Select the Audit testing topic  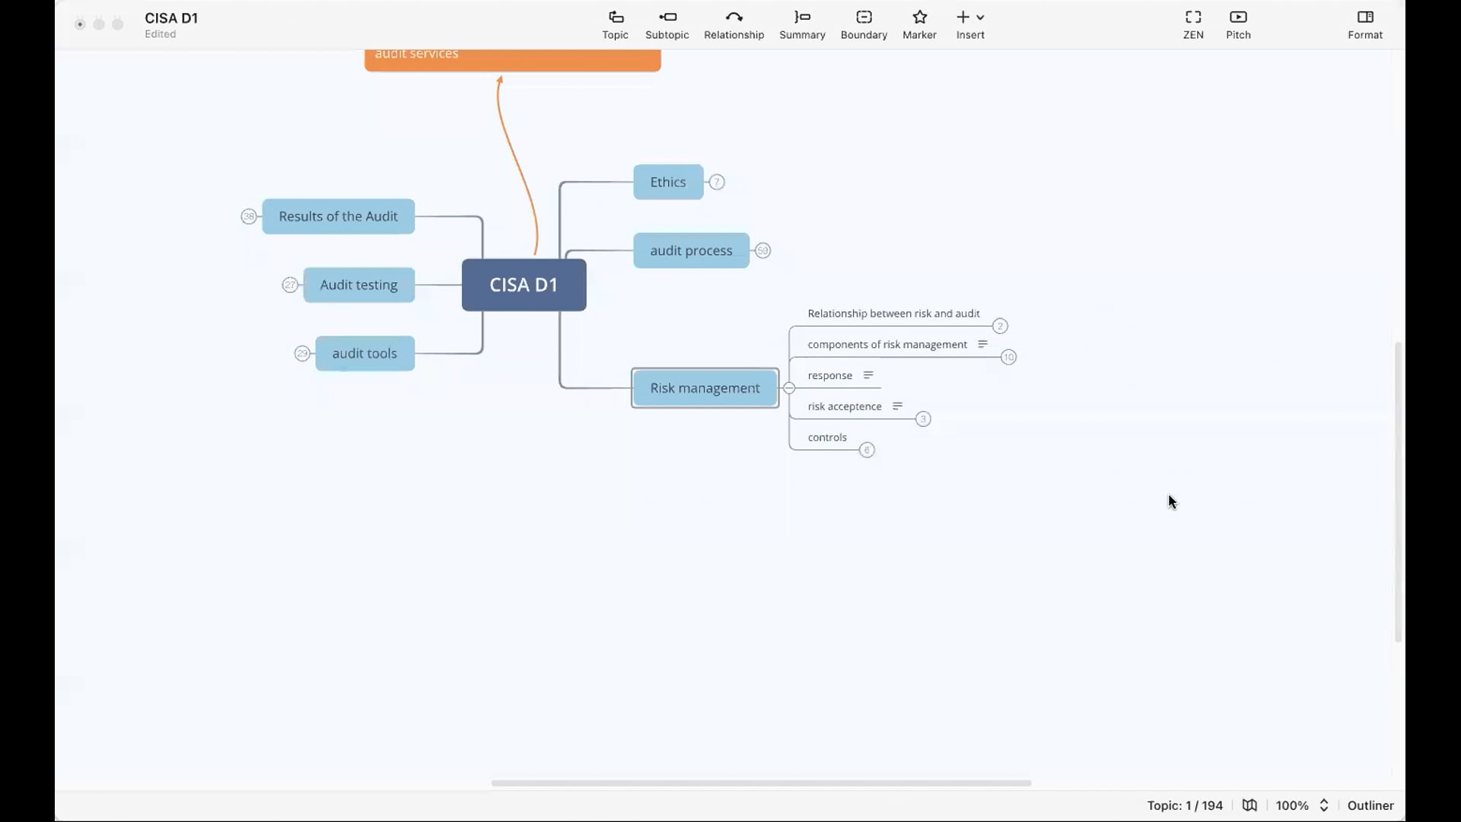[358, 285]
